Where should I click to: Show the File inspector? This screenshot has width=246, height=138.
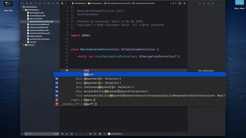(199, 3)
